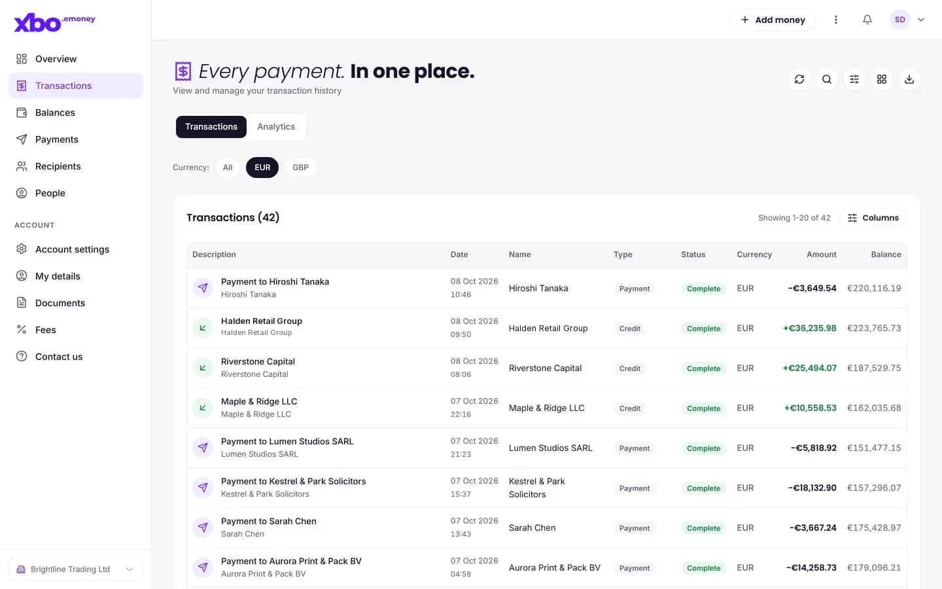This screenshot has width=942, height=589.
Task: Download transactions with the export icon
Action: click(x=909, y=79)
